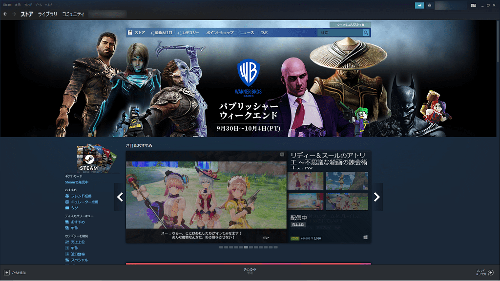Click the page vertical scrollbar
The height and width of the screenshot is (281, 500).
[x=498, y=41]
